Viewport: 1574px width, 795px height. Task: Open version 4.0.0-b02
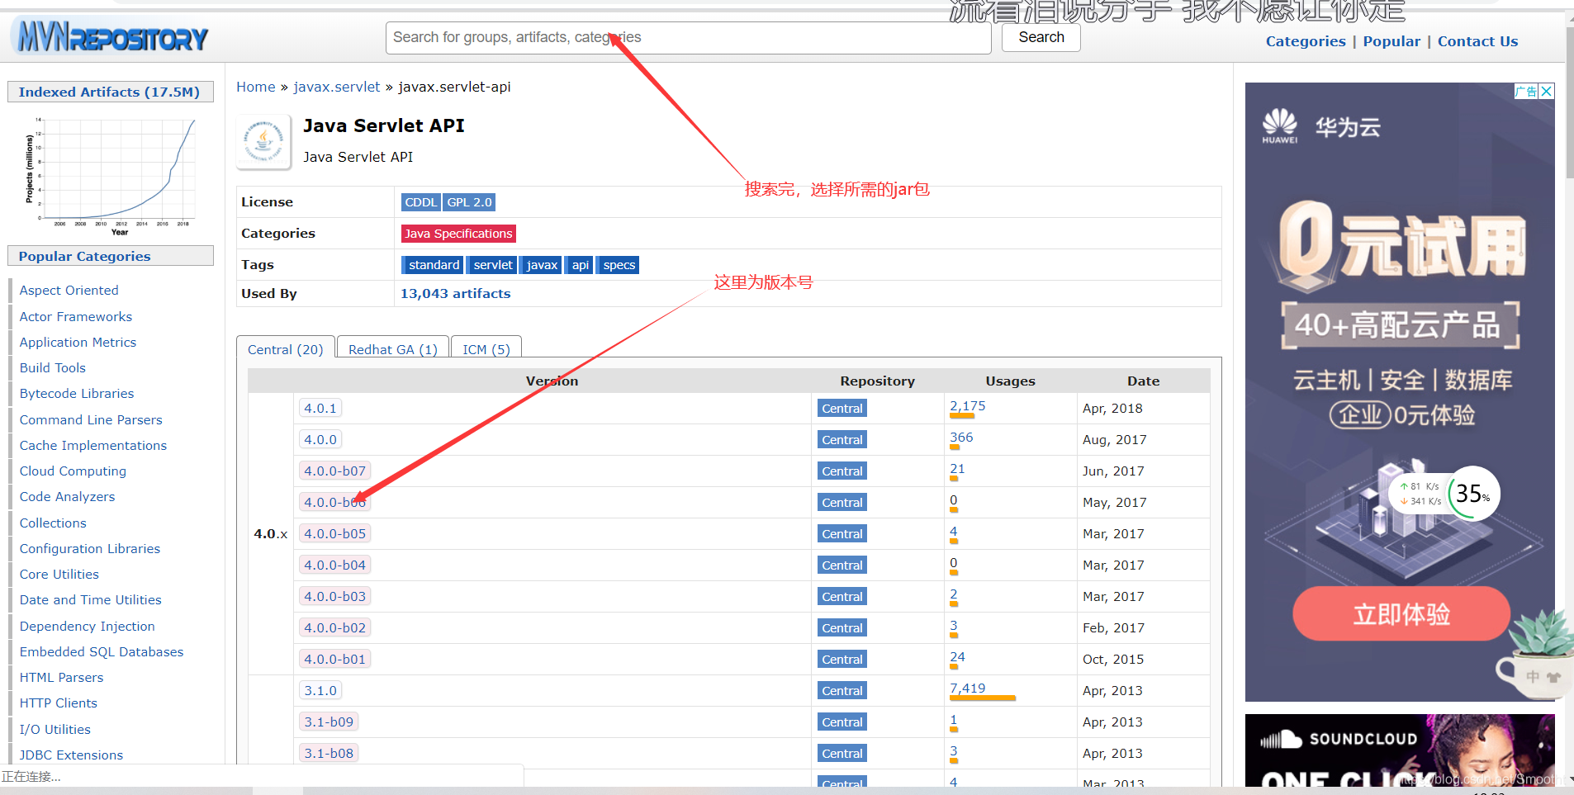(x=334, y=627)
